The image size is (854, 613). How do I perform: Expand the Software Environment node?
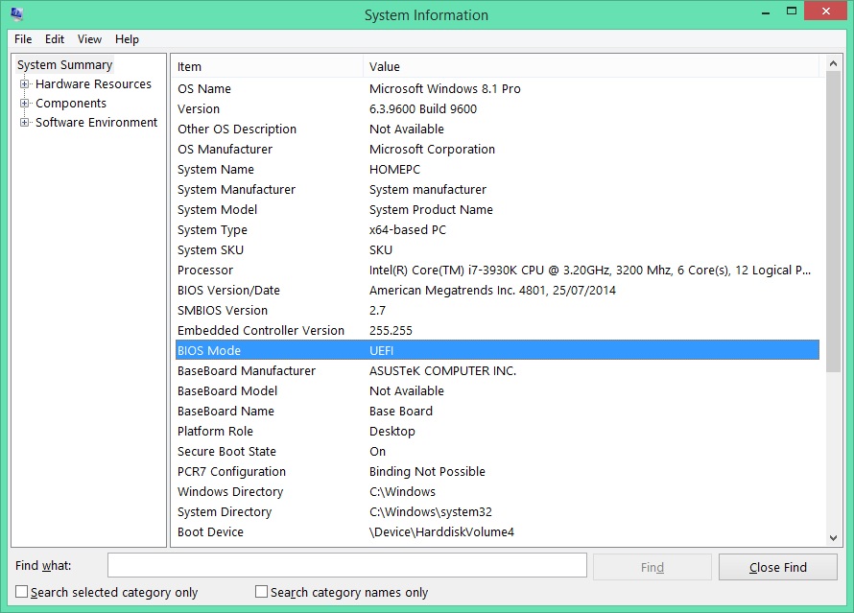tap(25, 122)
